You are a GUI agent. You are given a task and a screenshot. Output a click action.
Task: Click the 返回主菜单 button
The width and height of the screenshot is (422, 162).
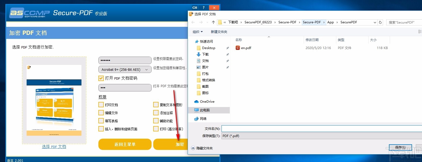click(x=125, y=144)
